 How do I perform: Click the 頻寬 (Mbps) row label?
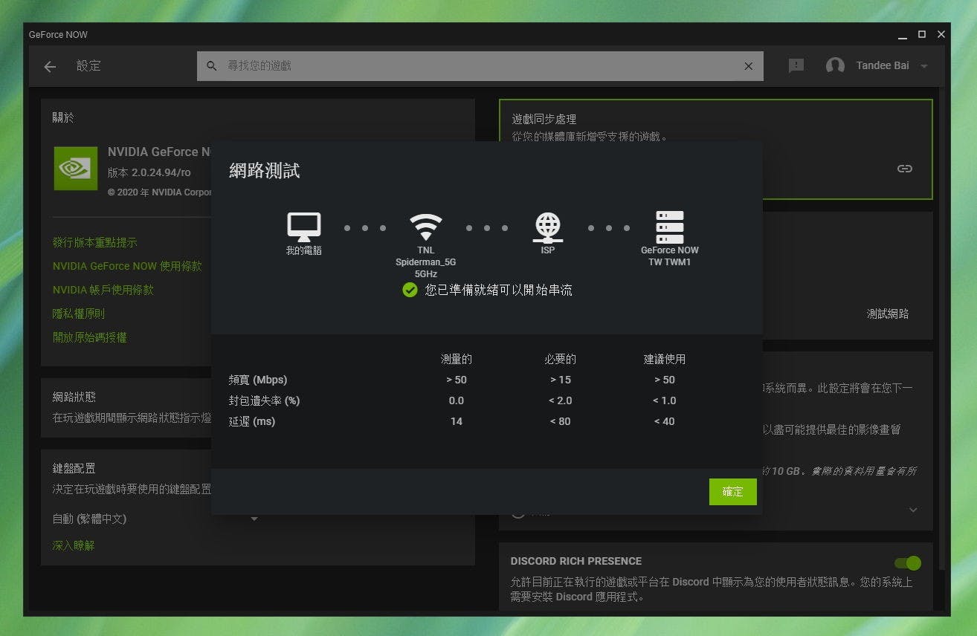pyautogui.click(x=258, y=380)
